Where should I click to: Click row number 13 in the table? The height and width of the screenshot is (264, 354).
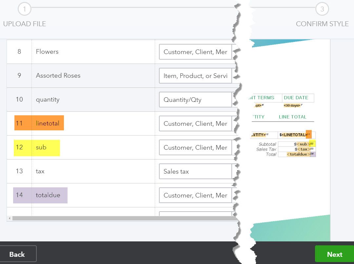coord(19,171)
